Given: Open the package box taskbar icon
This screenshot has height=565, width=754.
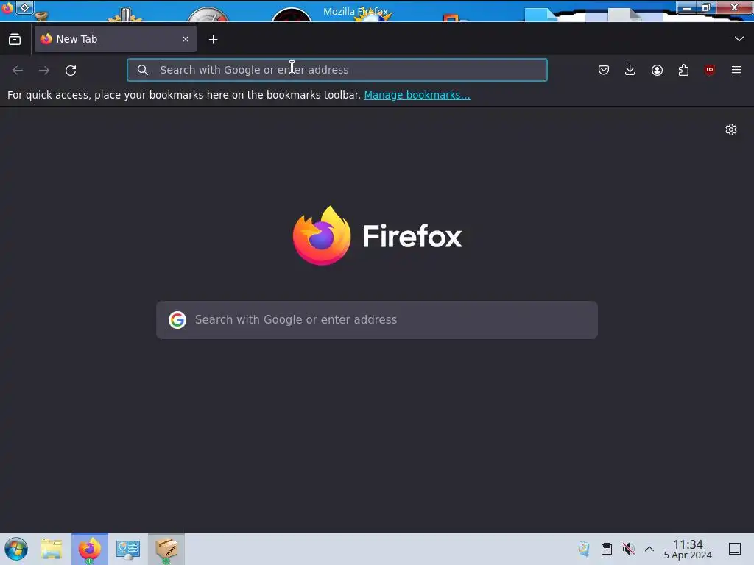Looking at the screenshot, I should click(166, 549).
